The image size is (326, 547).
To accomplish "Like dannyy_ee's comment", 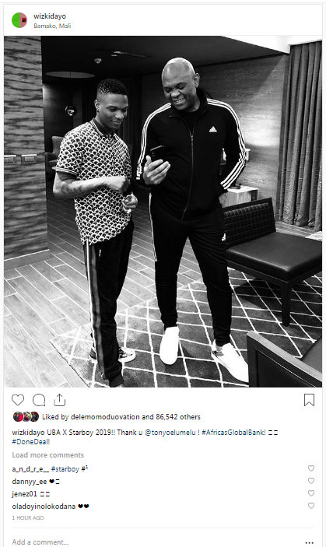I will 311,481.
